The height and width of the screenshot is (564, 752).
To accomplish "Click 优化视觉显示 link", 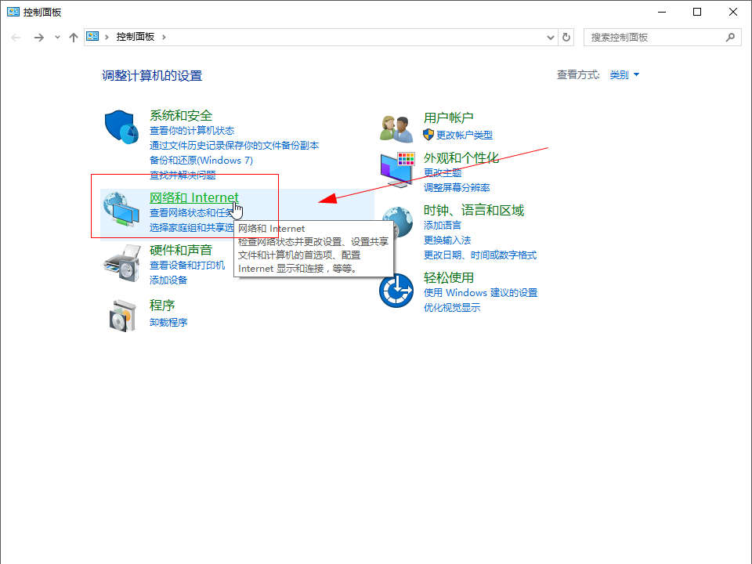I will tap(452, 307).
